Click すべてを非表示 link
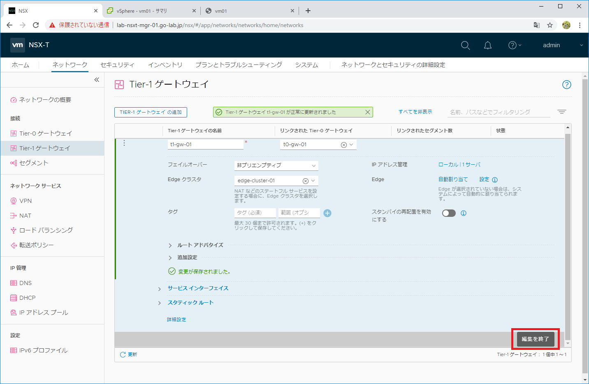The width and height of the screenshot is (589, 384). pyautogui.click(x=415, y=112)
